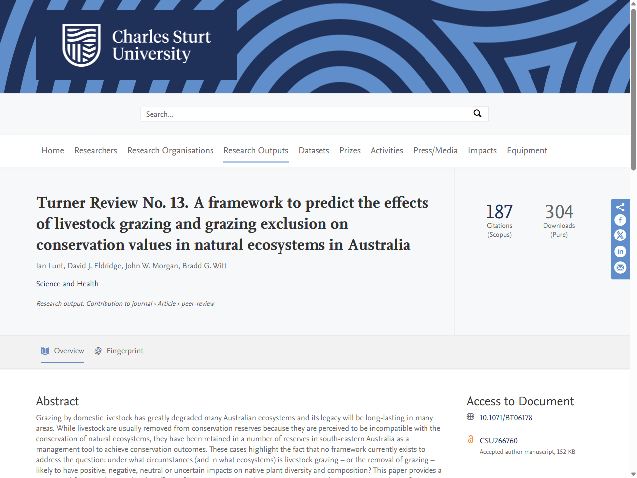Share the article on X
The width and height of the screenshot is (637, 478).
coord(620,236)
